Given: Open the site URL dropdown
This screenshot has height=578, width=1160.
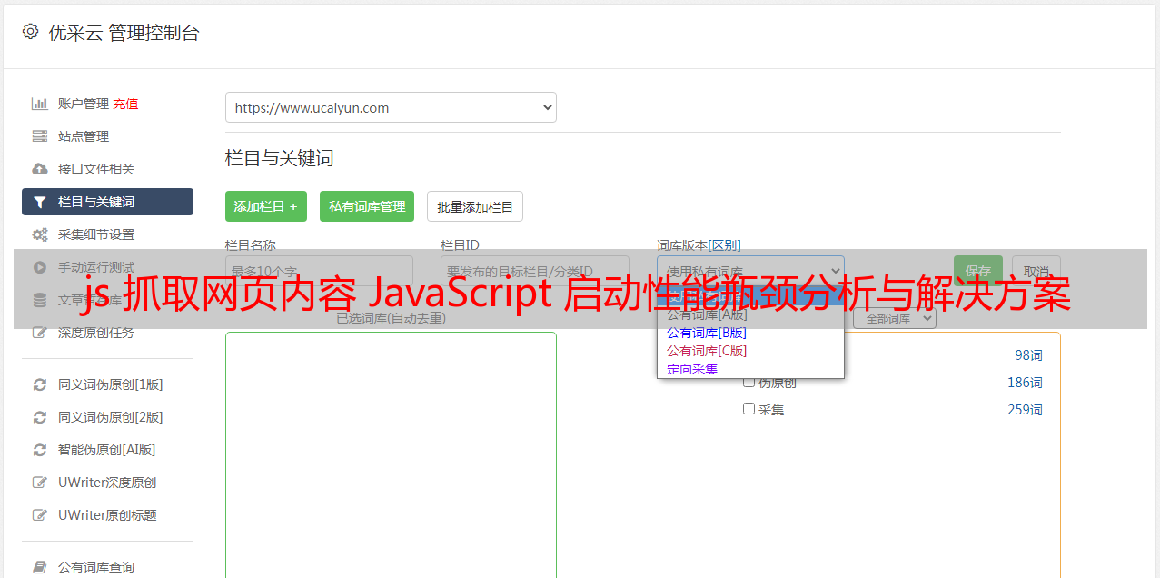Looking at the screenshot, I should click(x=391, y=107).
